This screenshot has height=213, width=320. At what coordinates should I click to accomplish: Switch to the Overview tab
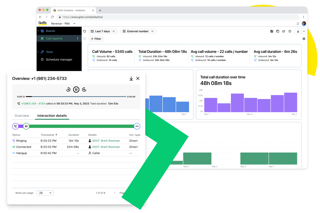click(22, 116)
